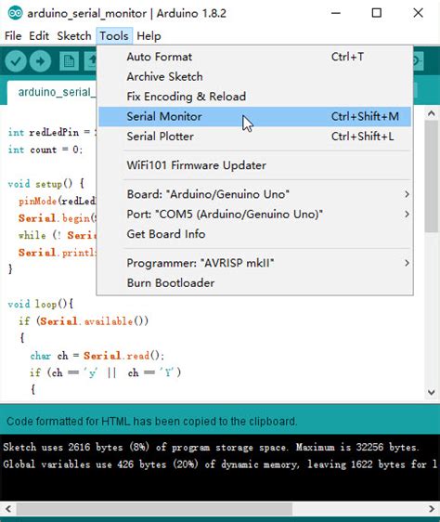
Task: Click the 'int count = 0;' code line
Action: [45, 150]
